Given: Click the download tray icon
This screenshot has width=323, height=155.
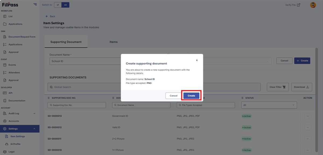Looking at the screenshot, I should pos(308,87).
